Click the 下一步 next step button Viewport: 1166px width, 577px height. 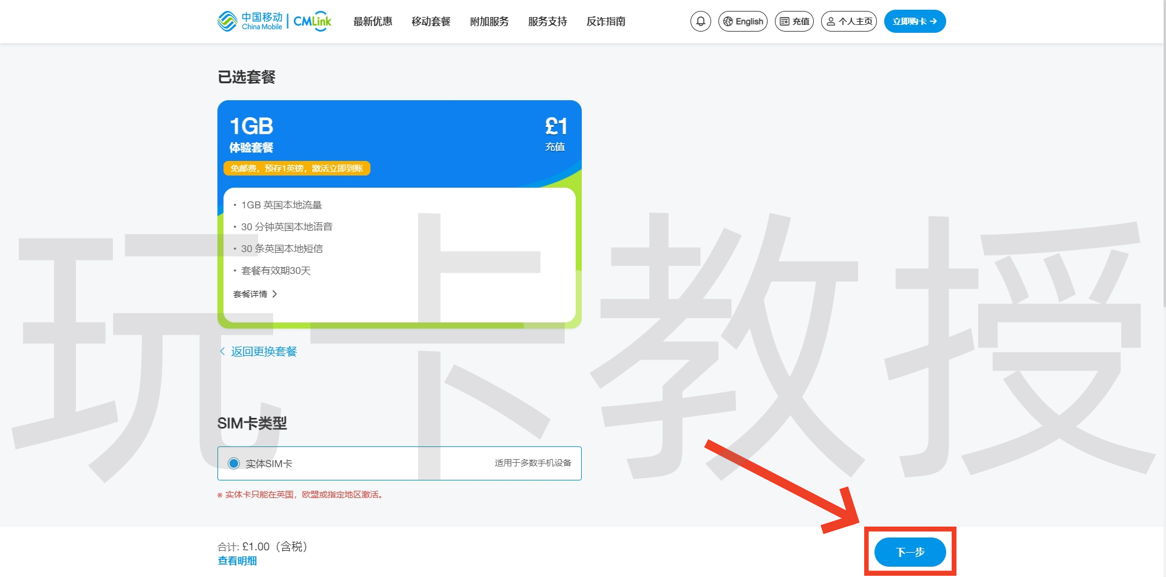click(x=910, y=552)
